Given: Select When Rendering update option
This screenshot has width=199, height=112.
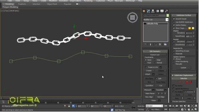Looking at the screenshot, I should coord(174,62).
